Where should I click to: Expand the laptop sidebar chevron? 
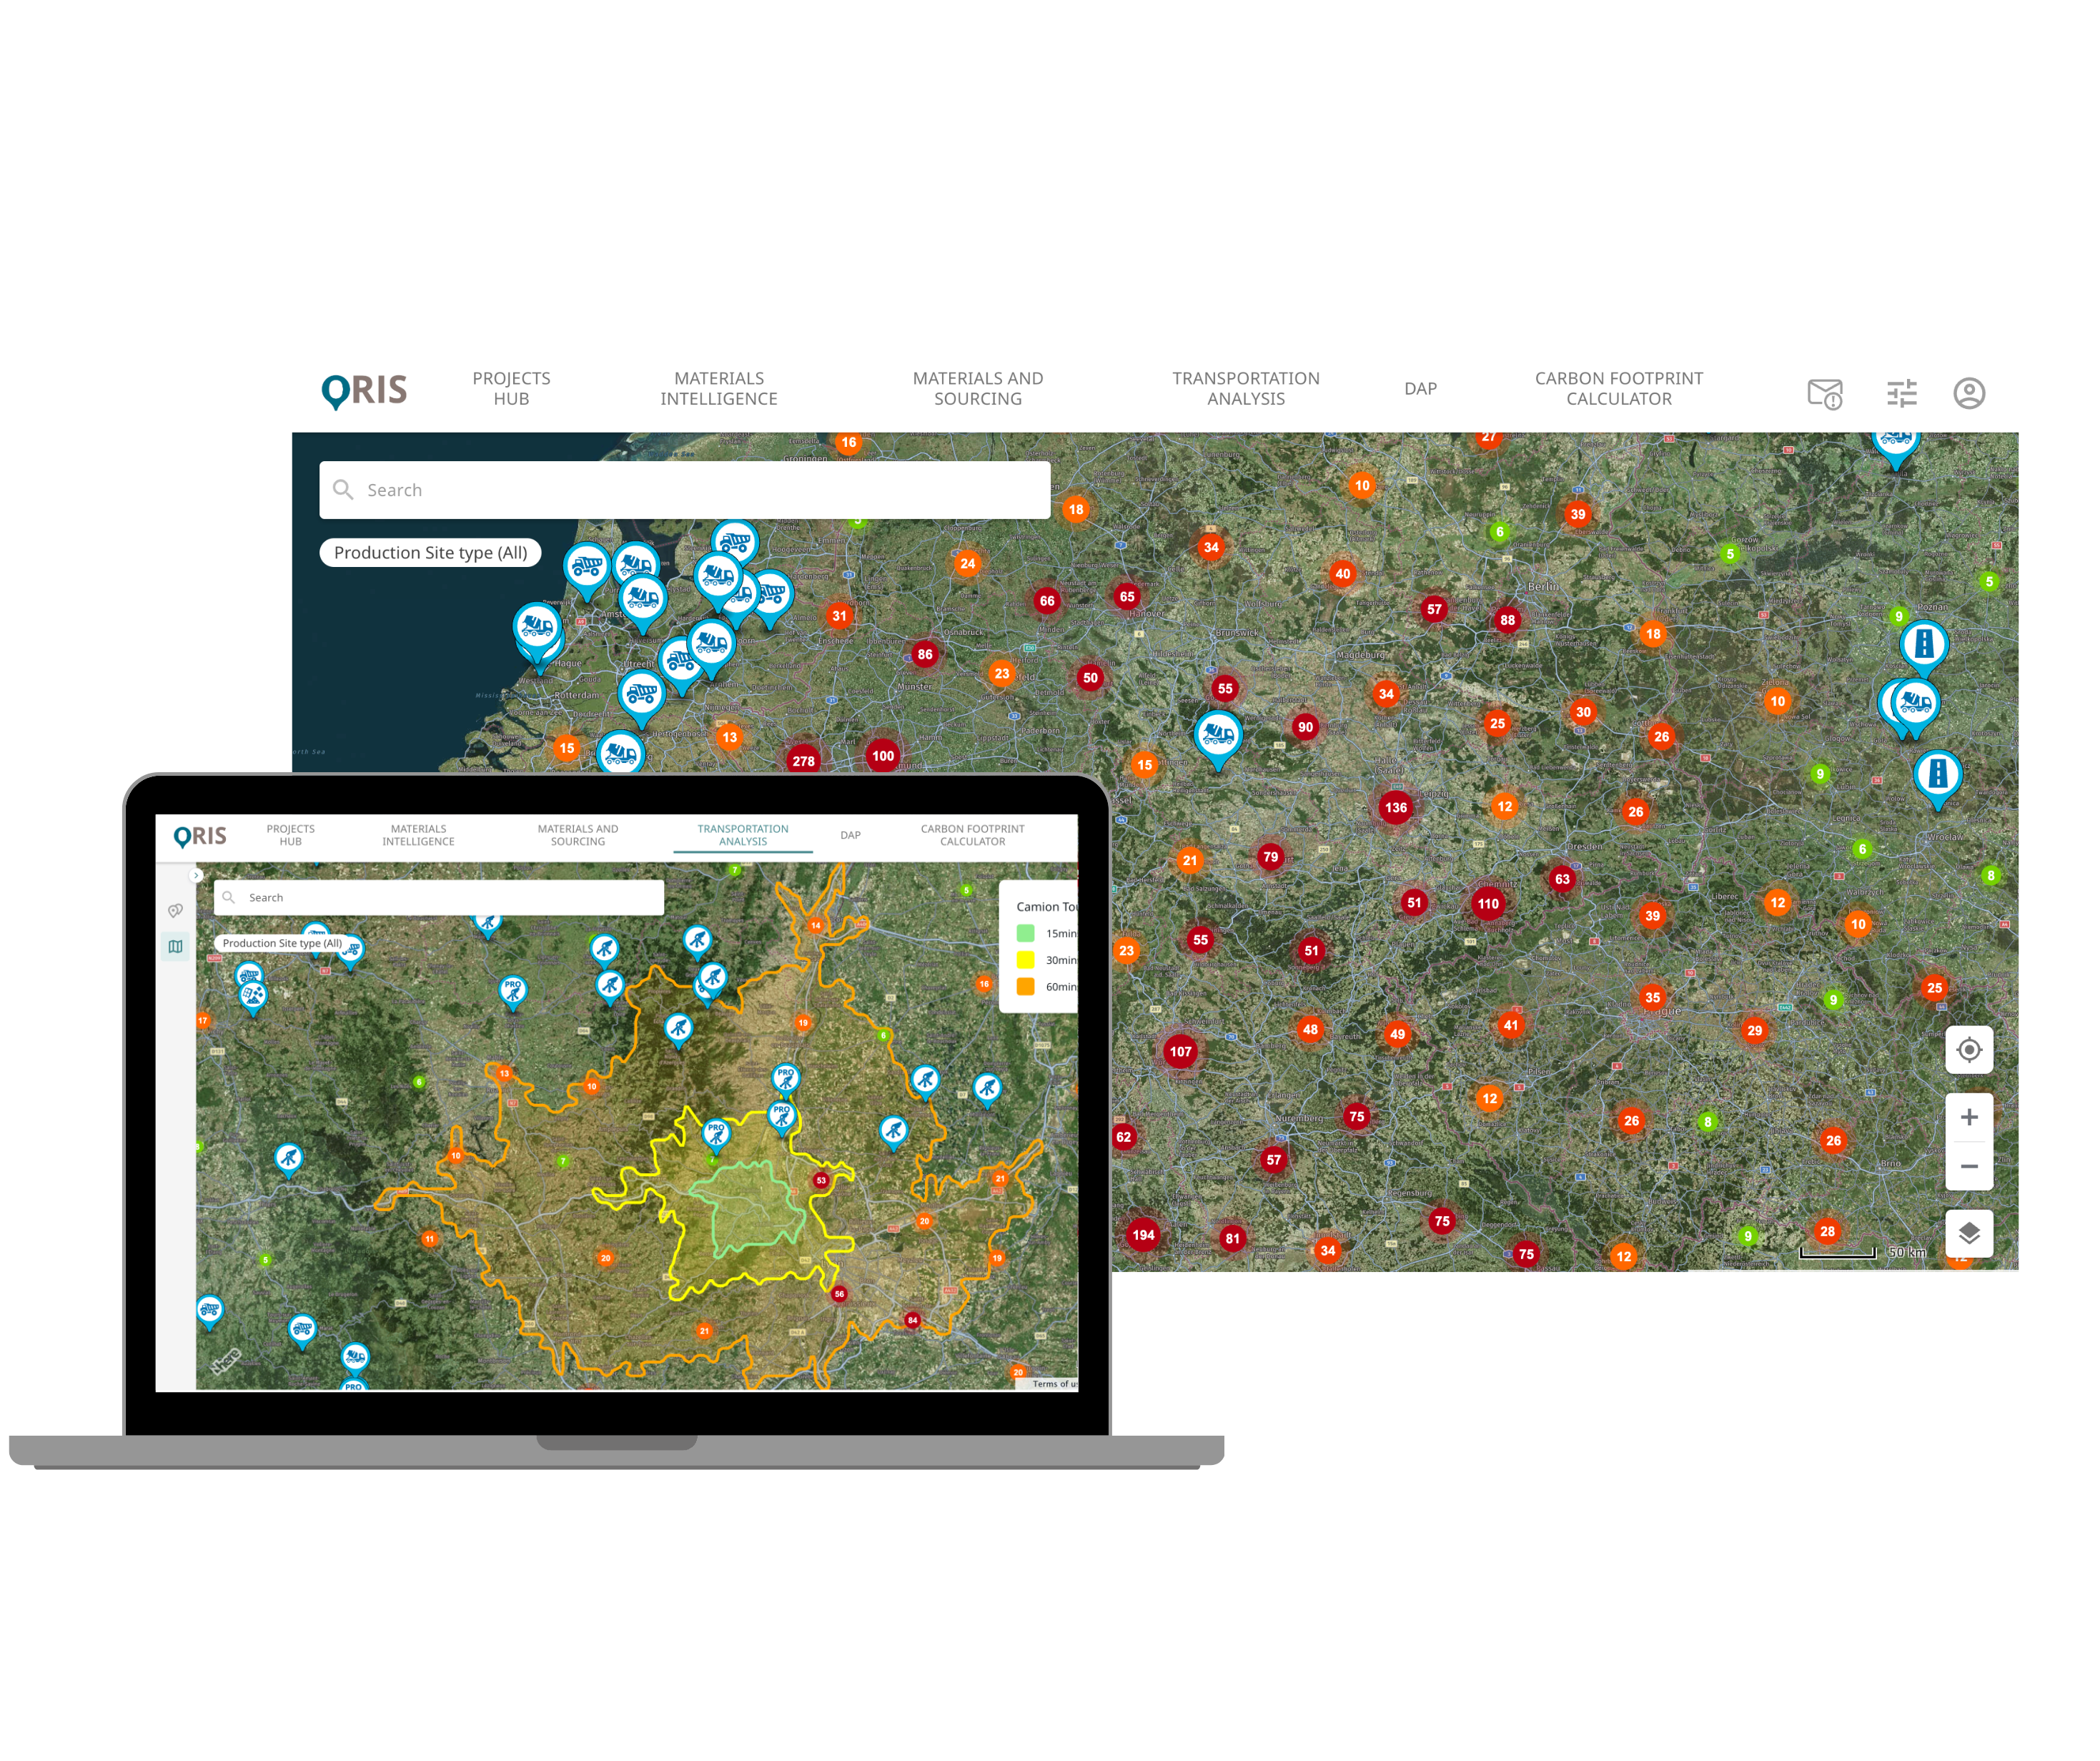(x=197, y=876)
